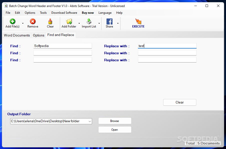
Task: Click the Open output folder button
Action: 115,130
